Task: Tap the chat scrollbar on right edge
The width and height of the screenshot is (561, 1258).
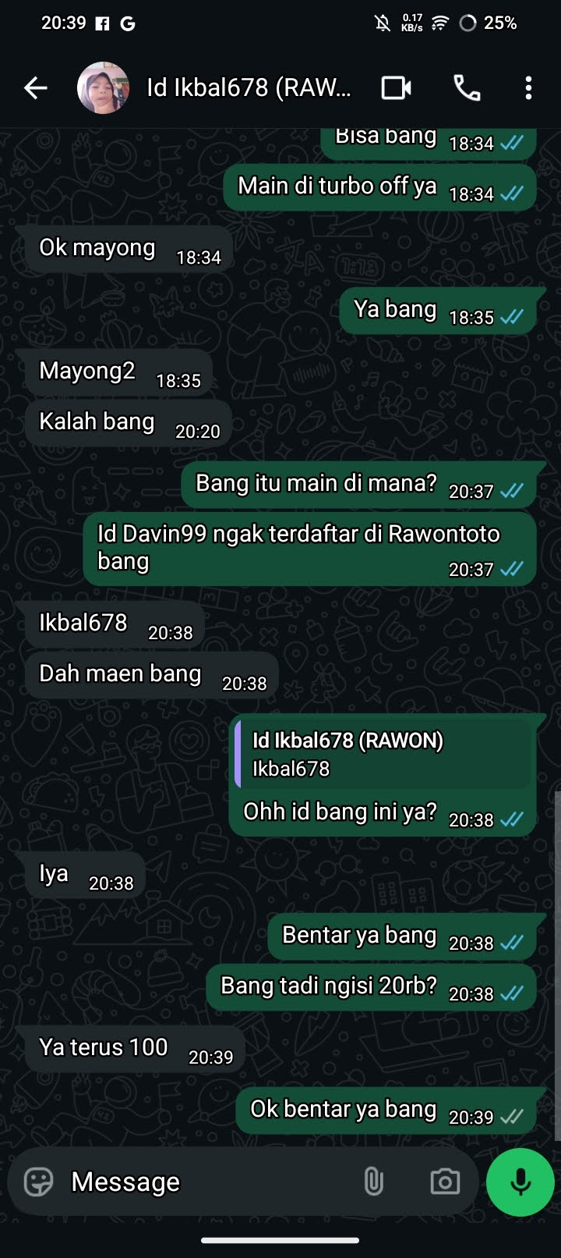Action: (x=556, y=968)
